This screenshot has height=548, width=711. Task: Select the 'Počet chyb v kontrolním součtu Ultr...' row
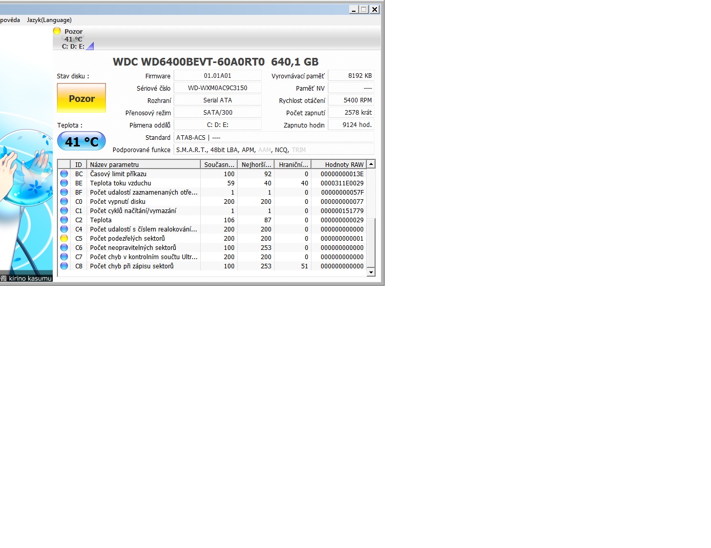213,257
